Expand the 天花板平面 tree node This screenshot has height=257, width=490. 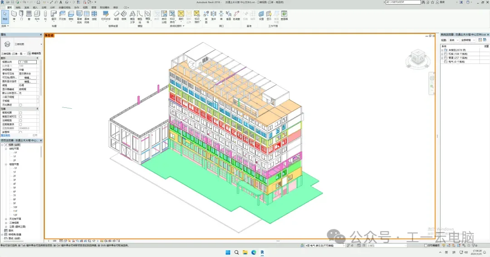pyautogui.click(x=6, y=219)
